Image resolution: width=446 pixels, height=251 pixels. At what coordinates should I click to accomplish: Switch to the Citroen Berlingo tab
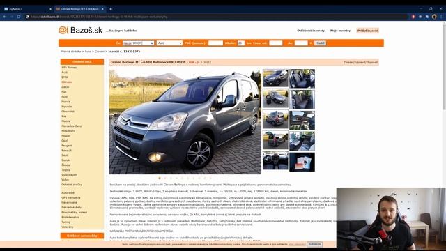click(x=79, y=9)
